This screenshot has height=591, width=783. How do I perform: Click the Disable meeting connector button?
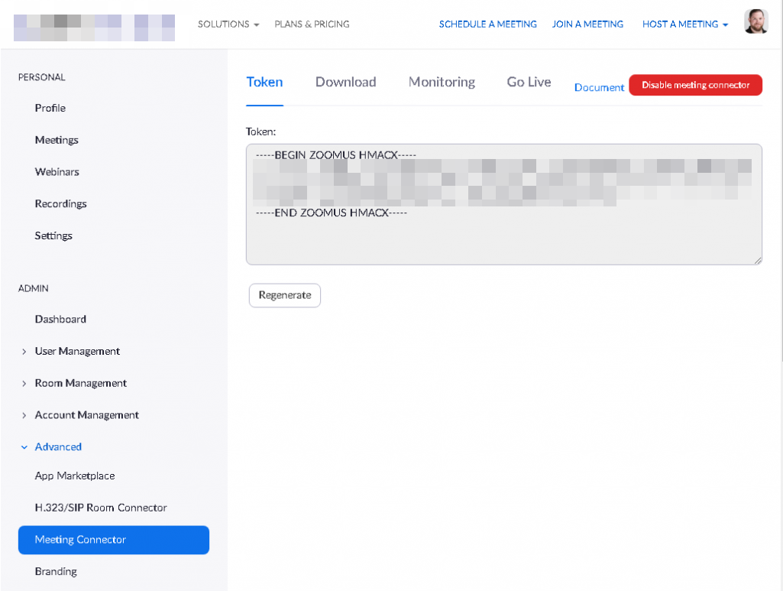coord(696,85)
